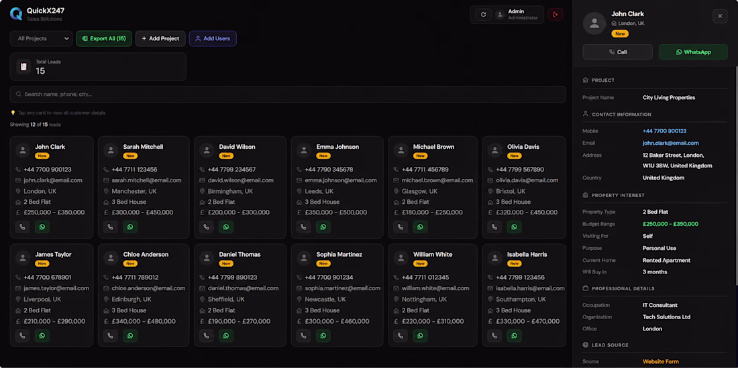The image size is (738, 368).
Task: Open Emma Johnson's lead card by name
Action: tap(337, 147)
